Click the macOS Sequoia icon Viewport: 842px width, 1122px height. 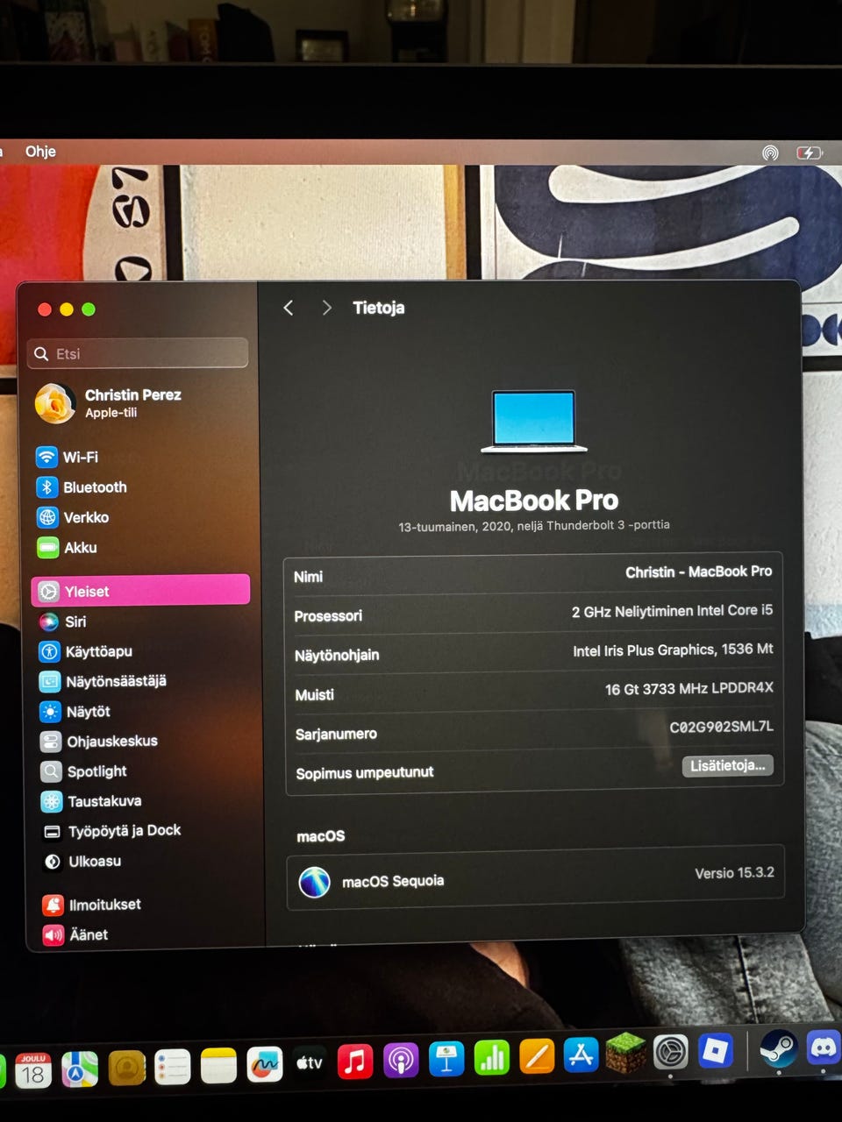click(314, 882)
